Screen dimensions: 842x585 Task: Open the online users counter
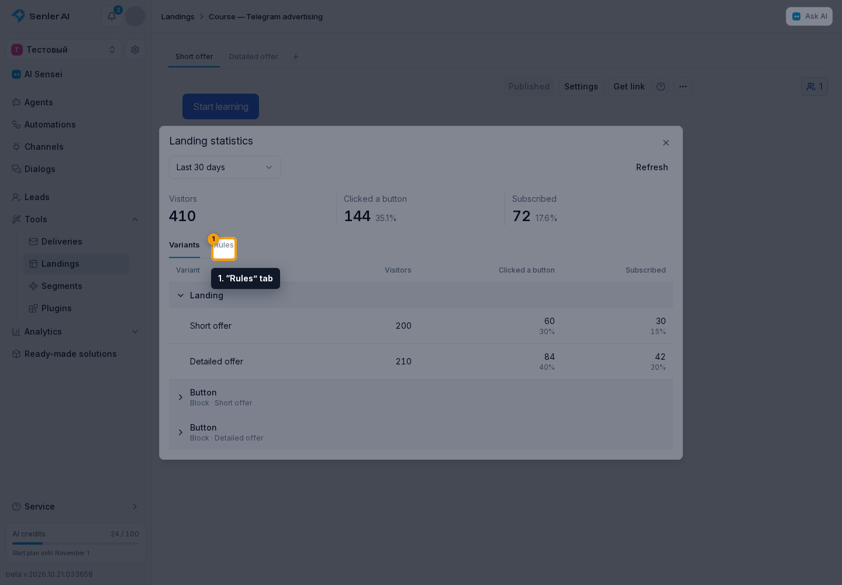(x=815, y=87)
